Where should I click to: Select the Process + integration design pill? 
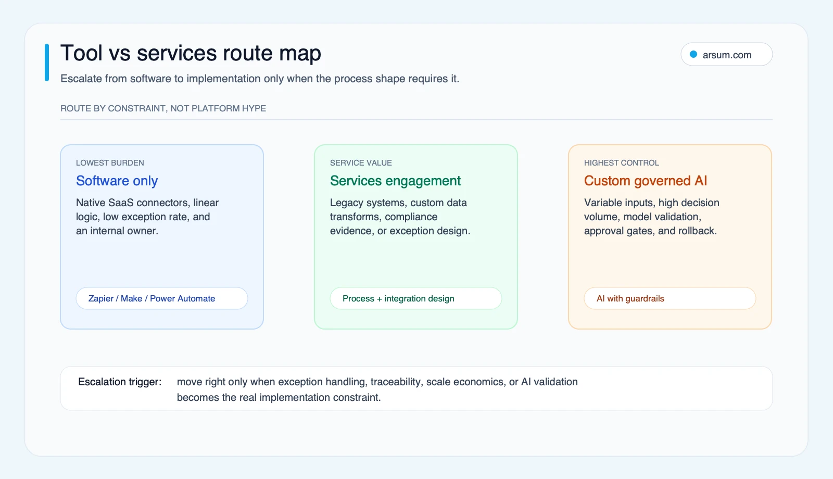pos(416,298)
